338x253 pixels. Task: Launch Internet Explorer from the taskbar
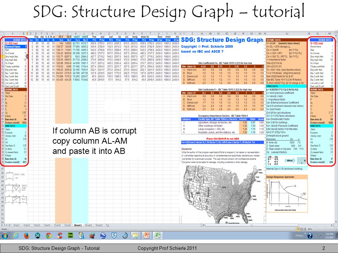16,235
